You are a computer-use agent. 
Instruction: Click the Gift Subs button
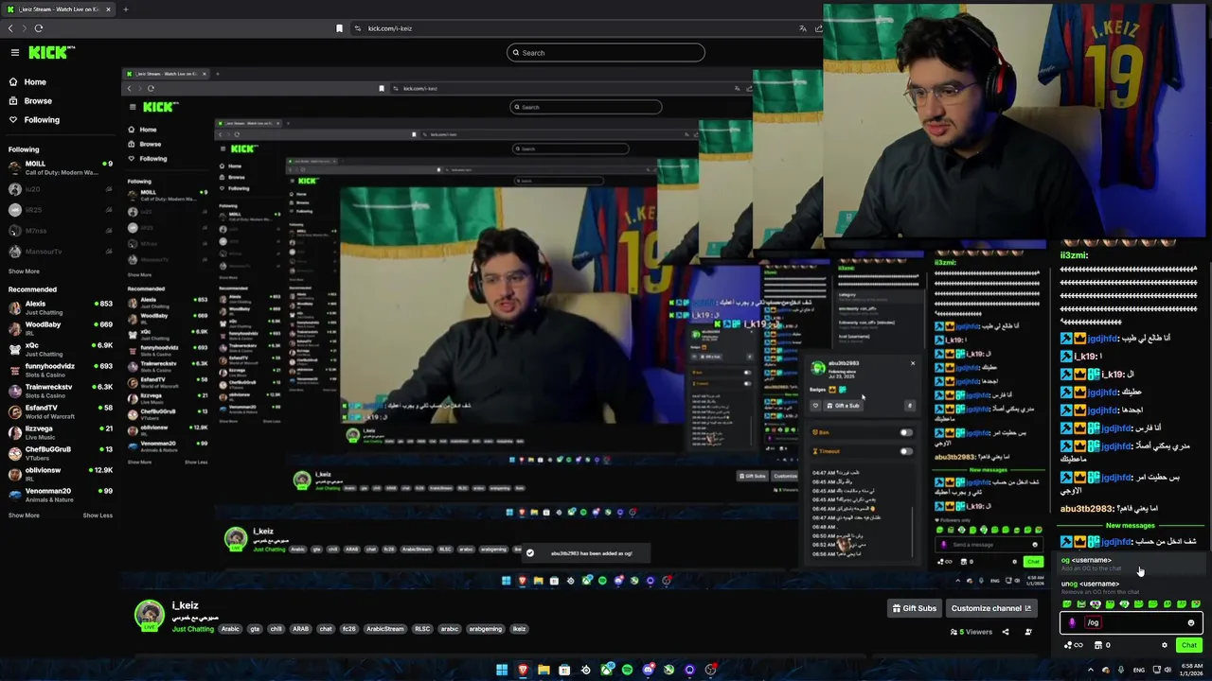(914, 608)
